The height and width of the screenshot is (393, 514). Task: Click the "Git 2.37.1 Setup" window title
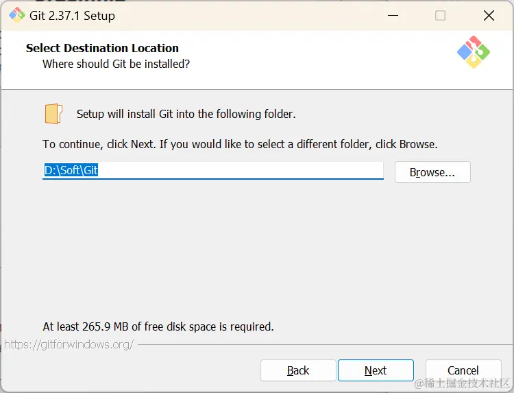pyautogui.click(x=73, y=15)
